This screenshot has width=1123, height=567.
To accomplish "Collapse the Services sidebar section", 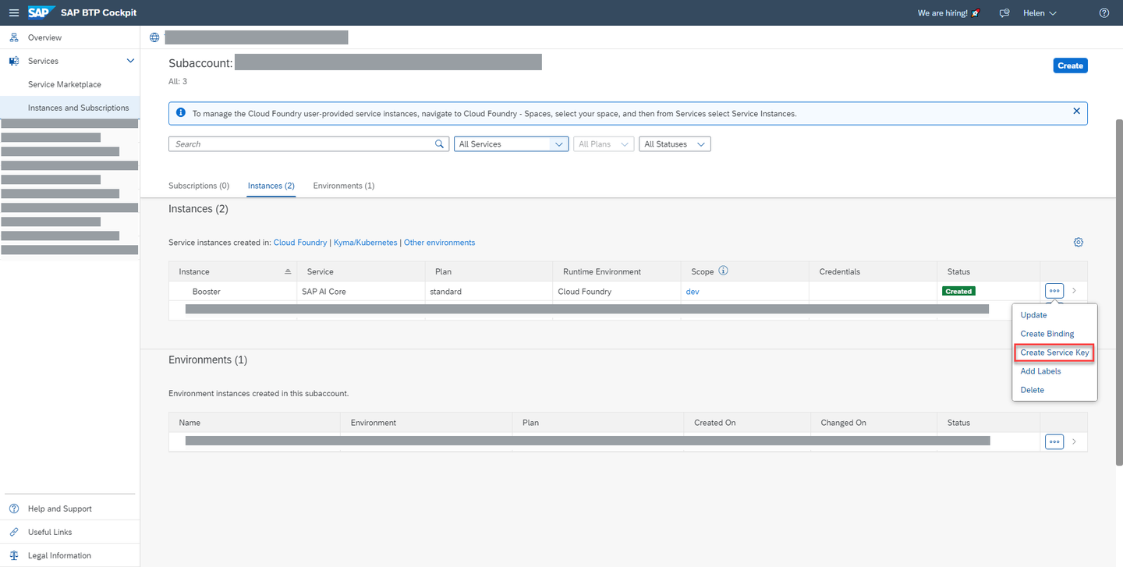I will (130, 61).
